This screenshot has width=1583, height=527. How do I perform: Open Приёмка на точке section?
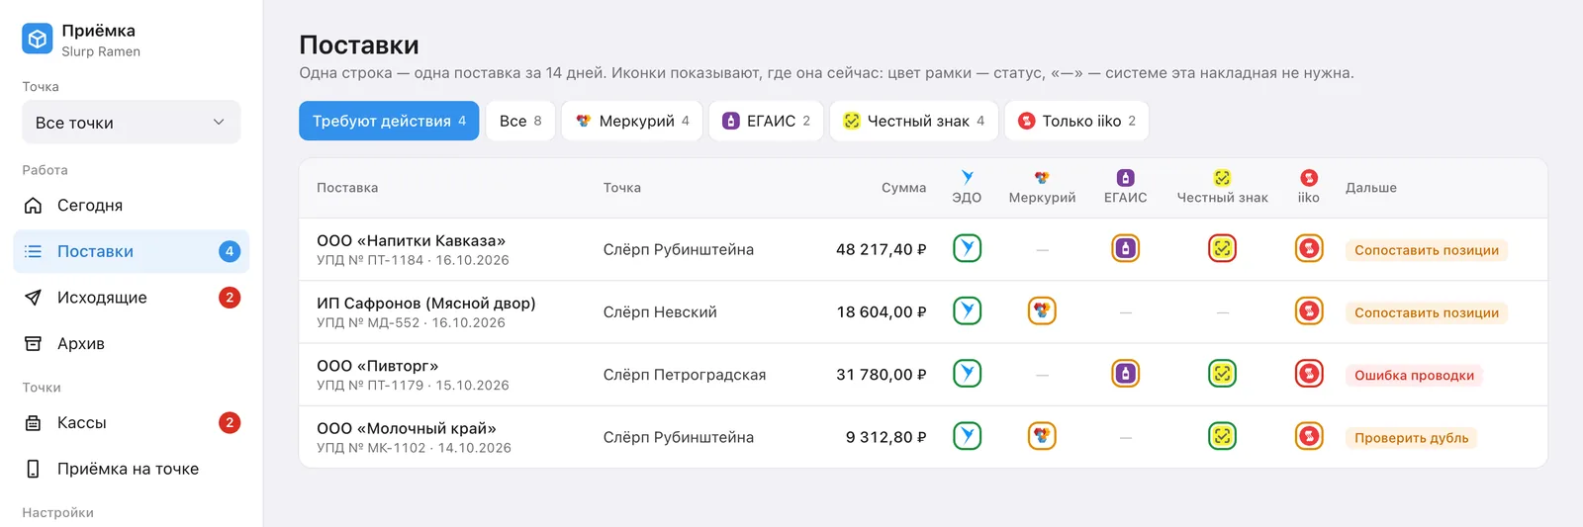(x=131, y=469)
